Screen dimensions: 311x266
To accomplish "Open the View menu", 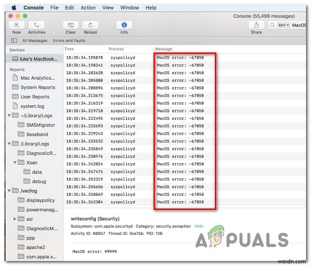I will pos(108,8).
